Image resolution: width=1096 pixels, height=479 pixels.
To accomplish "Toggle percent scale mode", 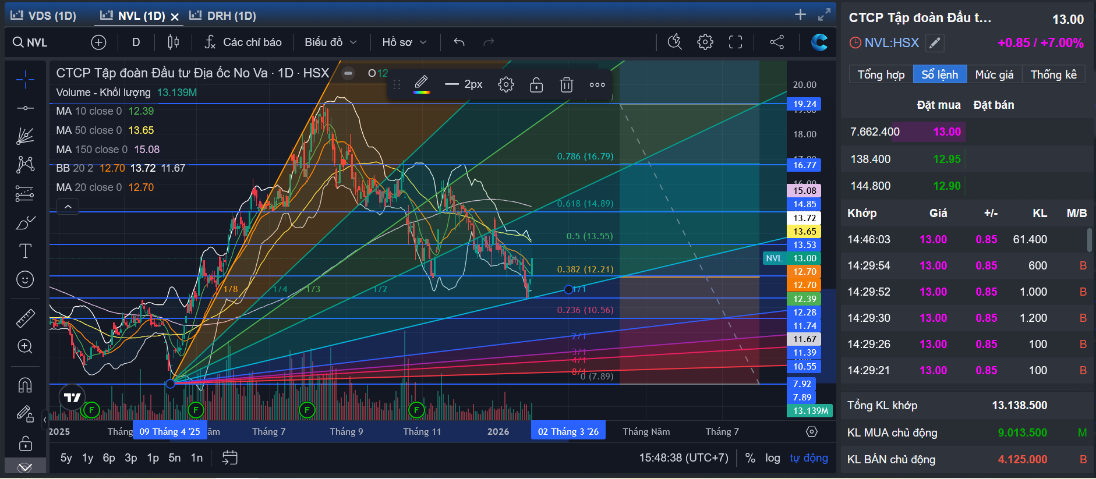I will pos(751,458).
